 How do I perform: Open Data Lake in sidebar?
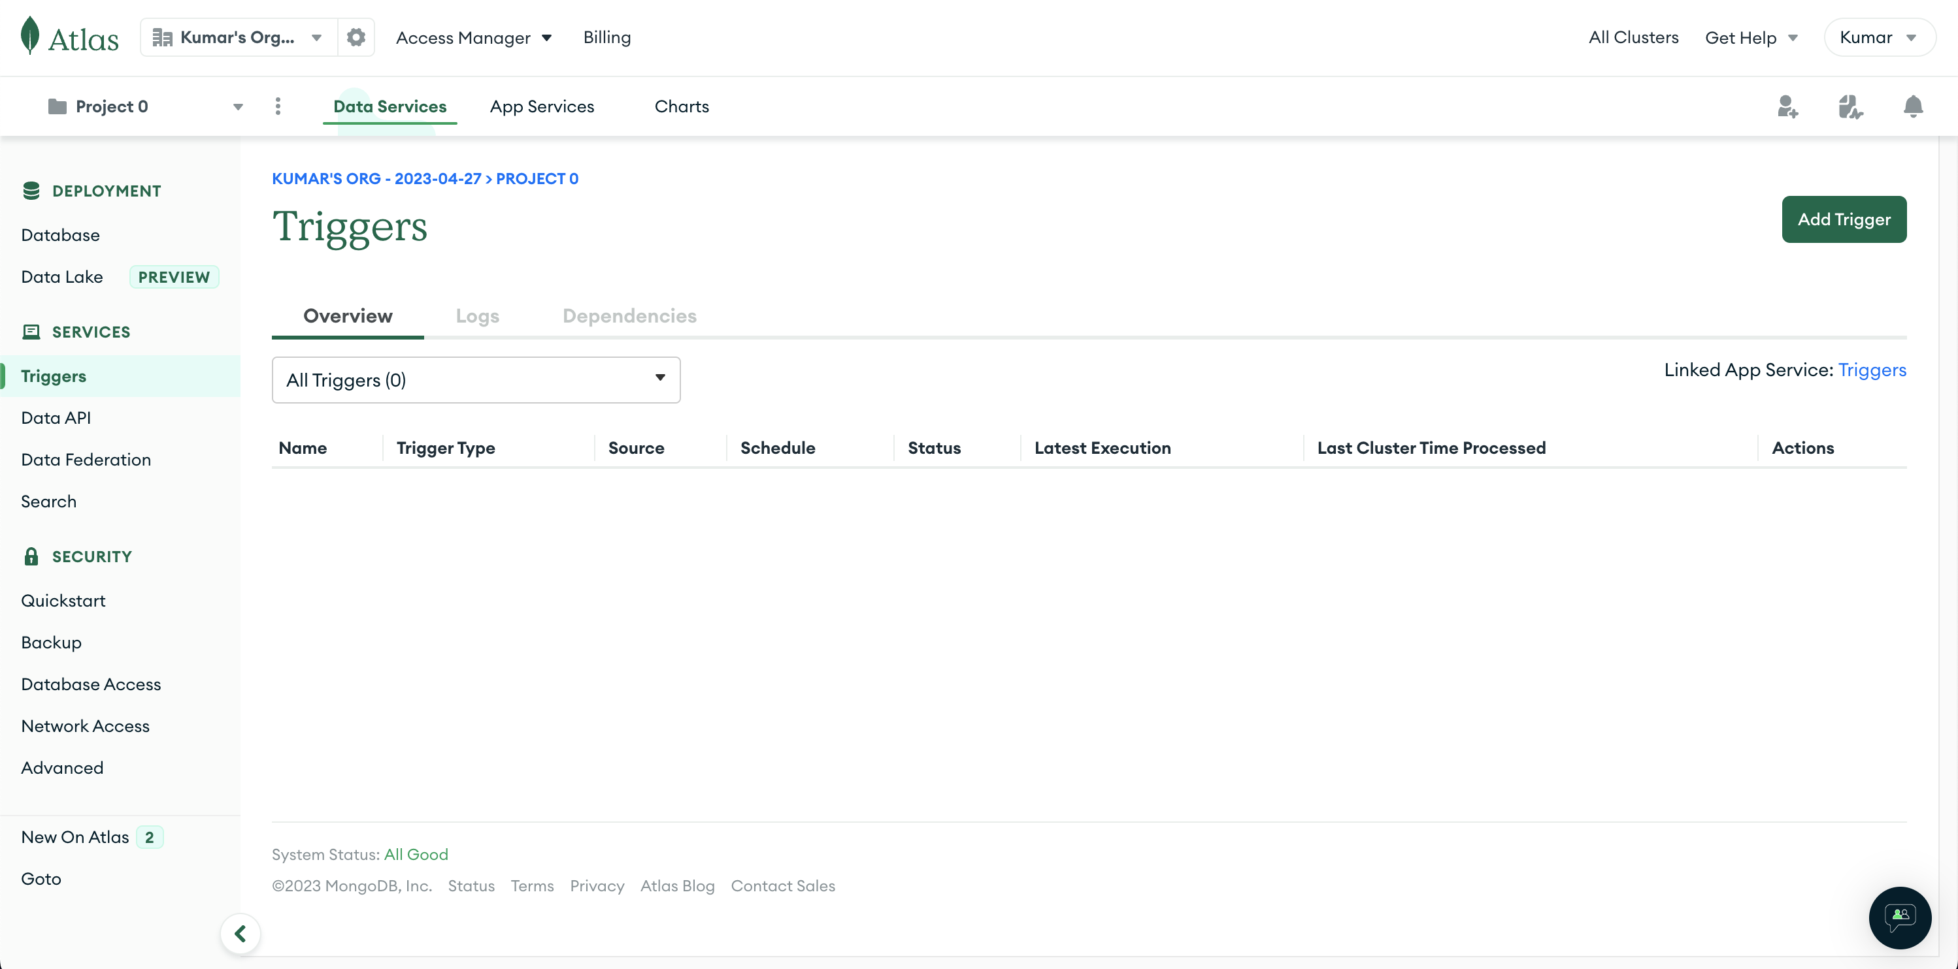[61, 276]
